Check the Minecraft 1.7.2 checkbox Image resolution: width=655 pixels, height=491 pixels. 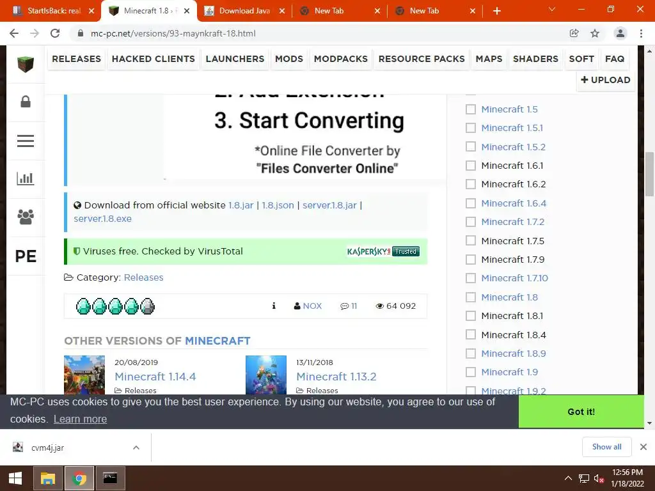click(x=471, y=222)
